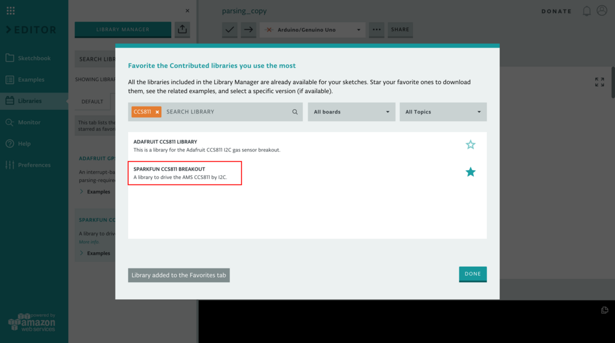615x343 pixels.
Task: Open Preferences in the sidebar
Action: (x=34, y=165)
